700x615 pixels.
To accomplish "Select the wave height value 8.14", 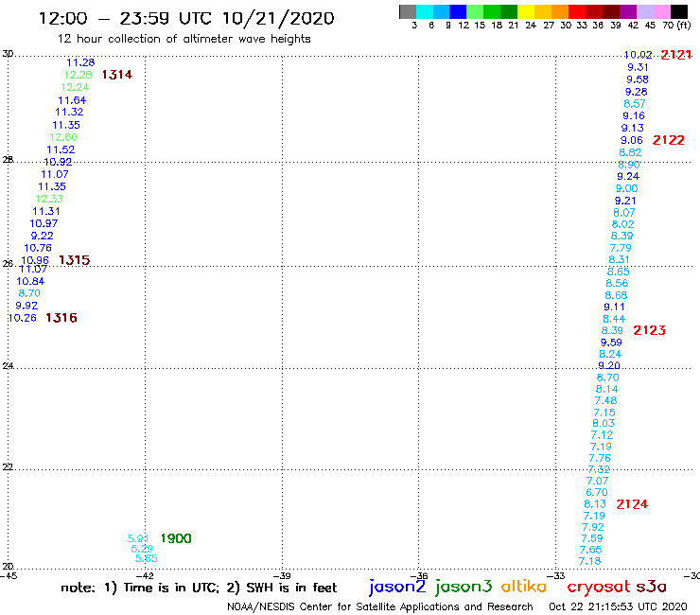I will tap(606, 389).
